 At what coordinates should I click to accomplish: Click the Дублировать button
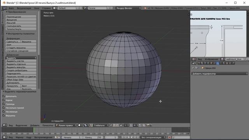click(21, 83)
